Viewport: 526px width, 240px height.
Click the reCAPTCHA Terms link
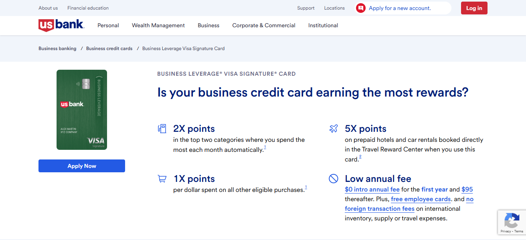[x=518, y=231]
